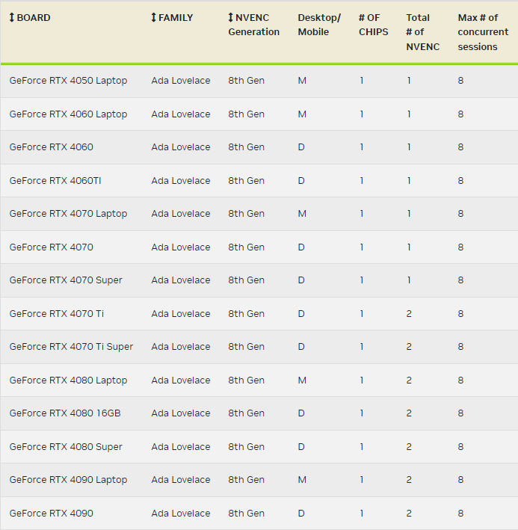Select GeForce RTX 4070 Super board cell
The width and height of the screenshot is (518, 530).
(x=66, y=280)
